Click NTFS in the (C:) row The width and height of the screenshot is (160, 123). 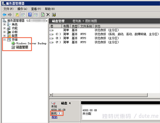[83, 34]
